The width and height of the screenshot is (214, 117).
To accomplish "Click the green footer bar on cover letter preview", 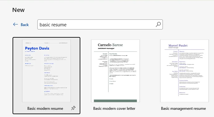I will coord(115,101).
